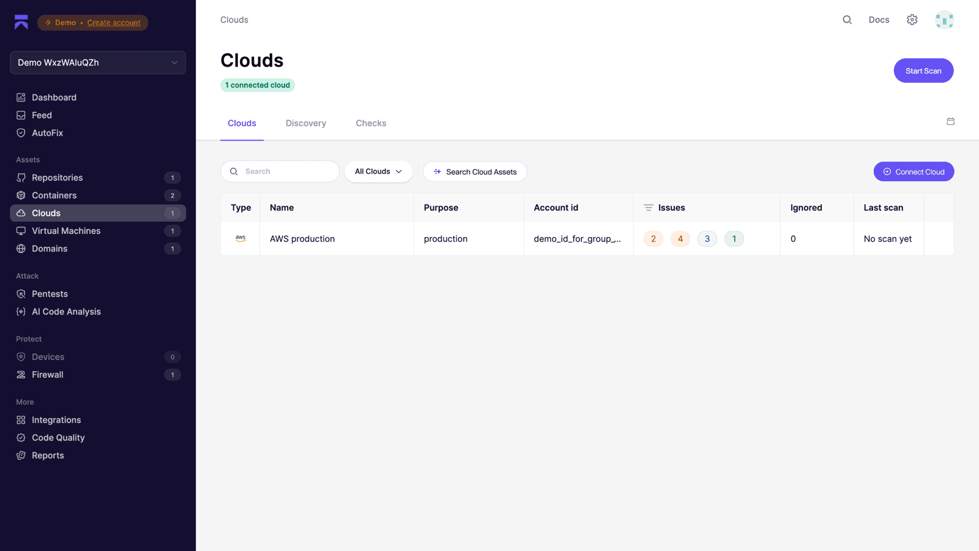The height and width of the screenshot is (551, 979).
Task: Click the Clouds breadcrumb
Action: click(234, 20)
